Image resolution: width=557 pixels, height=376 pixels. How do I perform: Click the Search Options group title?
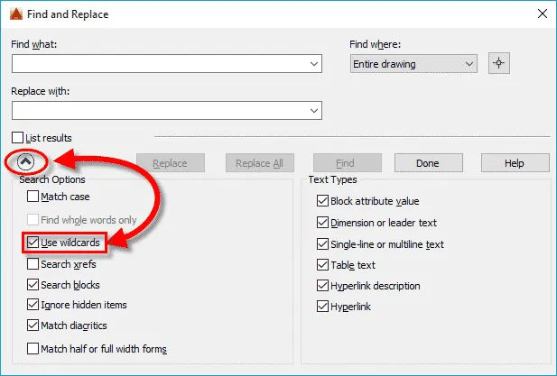52,179
